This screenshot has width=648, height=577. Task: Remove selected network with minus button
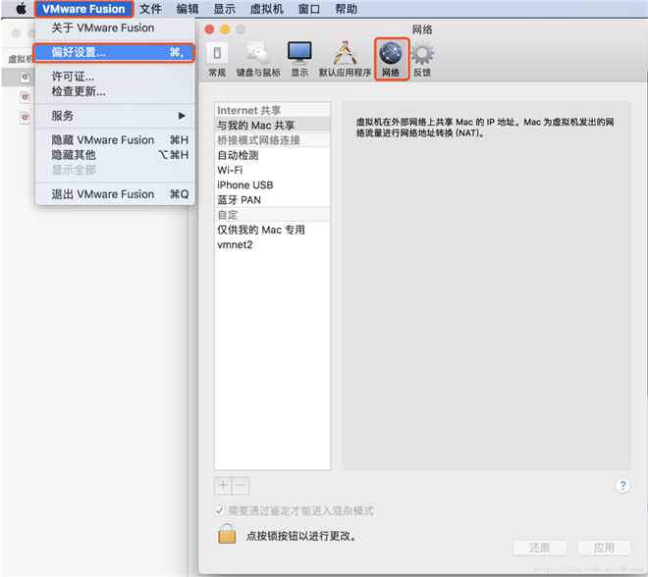[241, 486]
